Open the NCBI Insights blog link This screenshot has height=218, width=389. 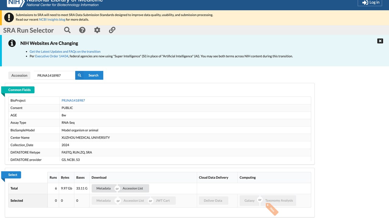52,19
